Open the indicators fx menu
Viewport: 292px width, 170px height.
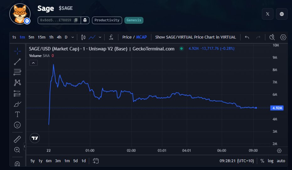coord(111,37)
